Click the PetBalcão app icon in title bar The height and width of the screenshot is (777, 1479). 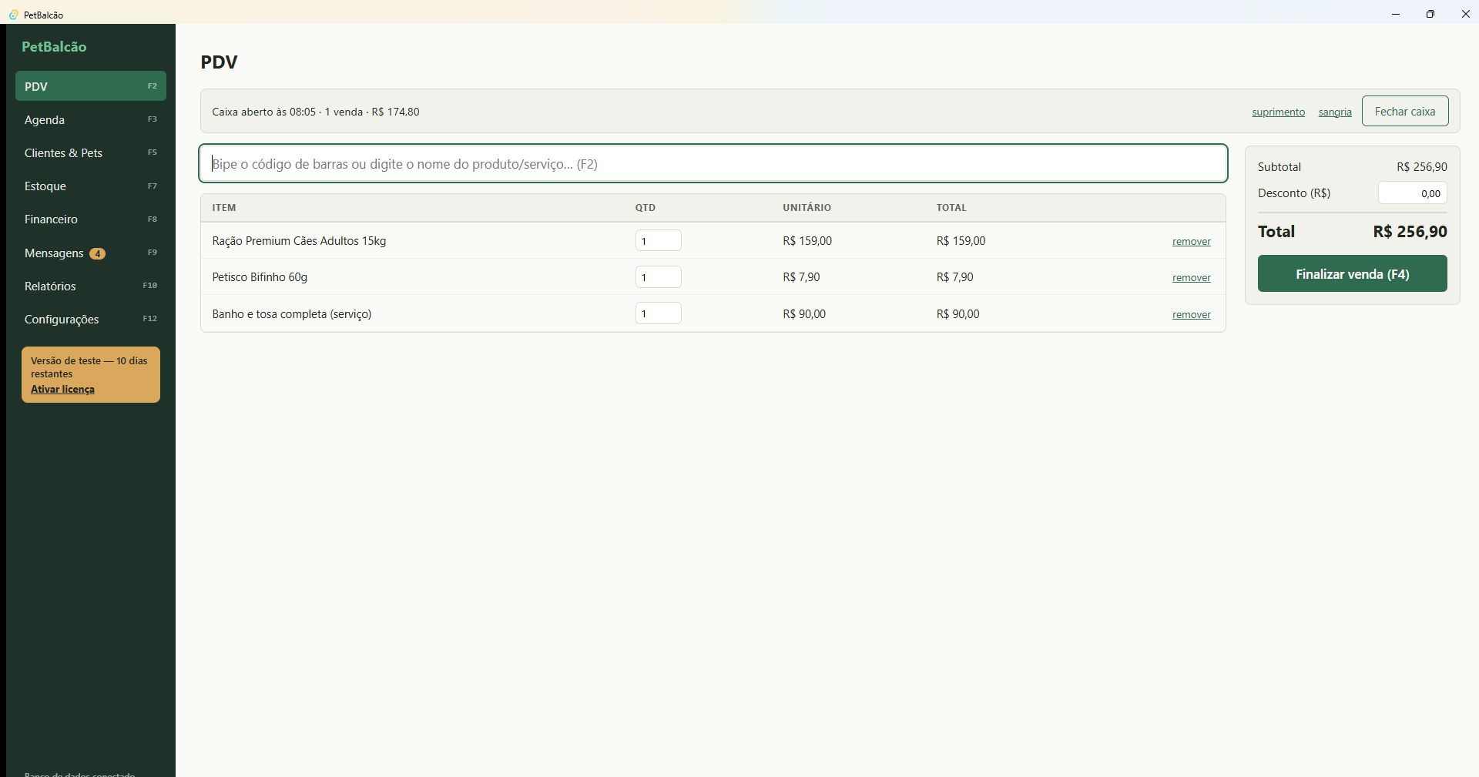(13, 15)
